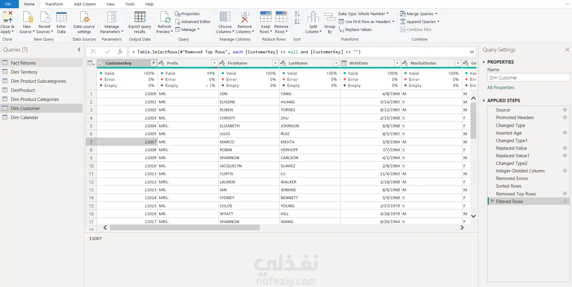Open query Properties
The image size is (572, 287).
(187, 14)
